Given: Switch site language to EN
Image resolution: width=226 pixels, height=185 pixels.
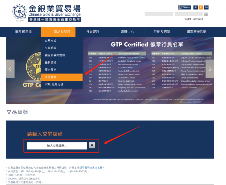Looking at the screenshot, I should tap(206, 8).
